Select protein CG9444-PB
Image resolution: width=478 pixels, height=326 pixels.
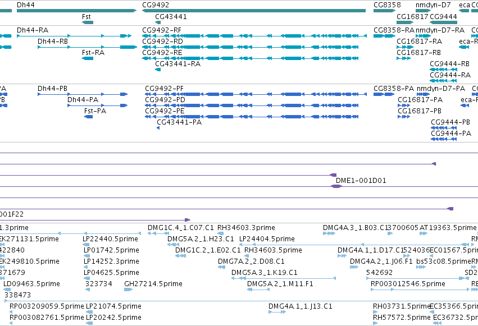click(x=444, y=128)
